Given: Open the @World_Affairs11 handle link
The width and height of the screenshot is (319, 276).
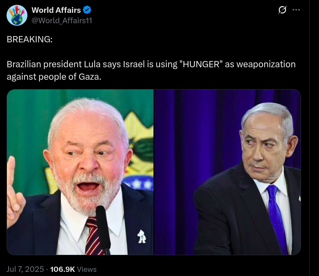Looking at the screenshot, I should 62,20.
